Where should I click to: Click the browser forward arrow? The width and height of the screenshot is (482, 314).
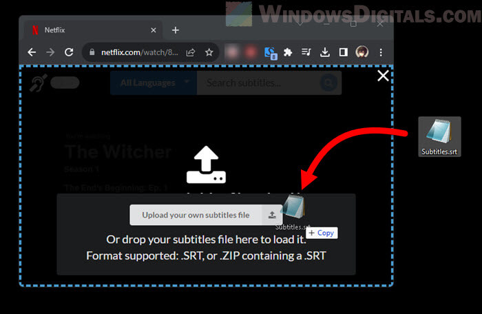[x=50, y=52]
